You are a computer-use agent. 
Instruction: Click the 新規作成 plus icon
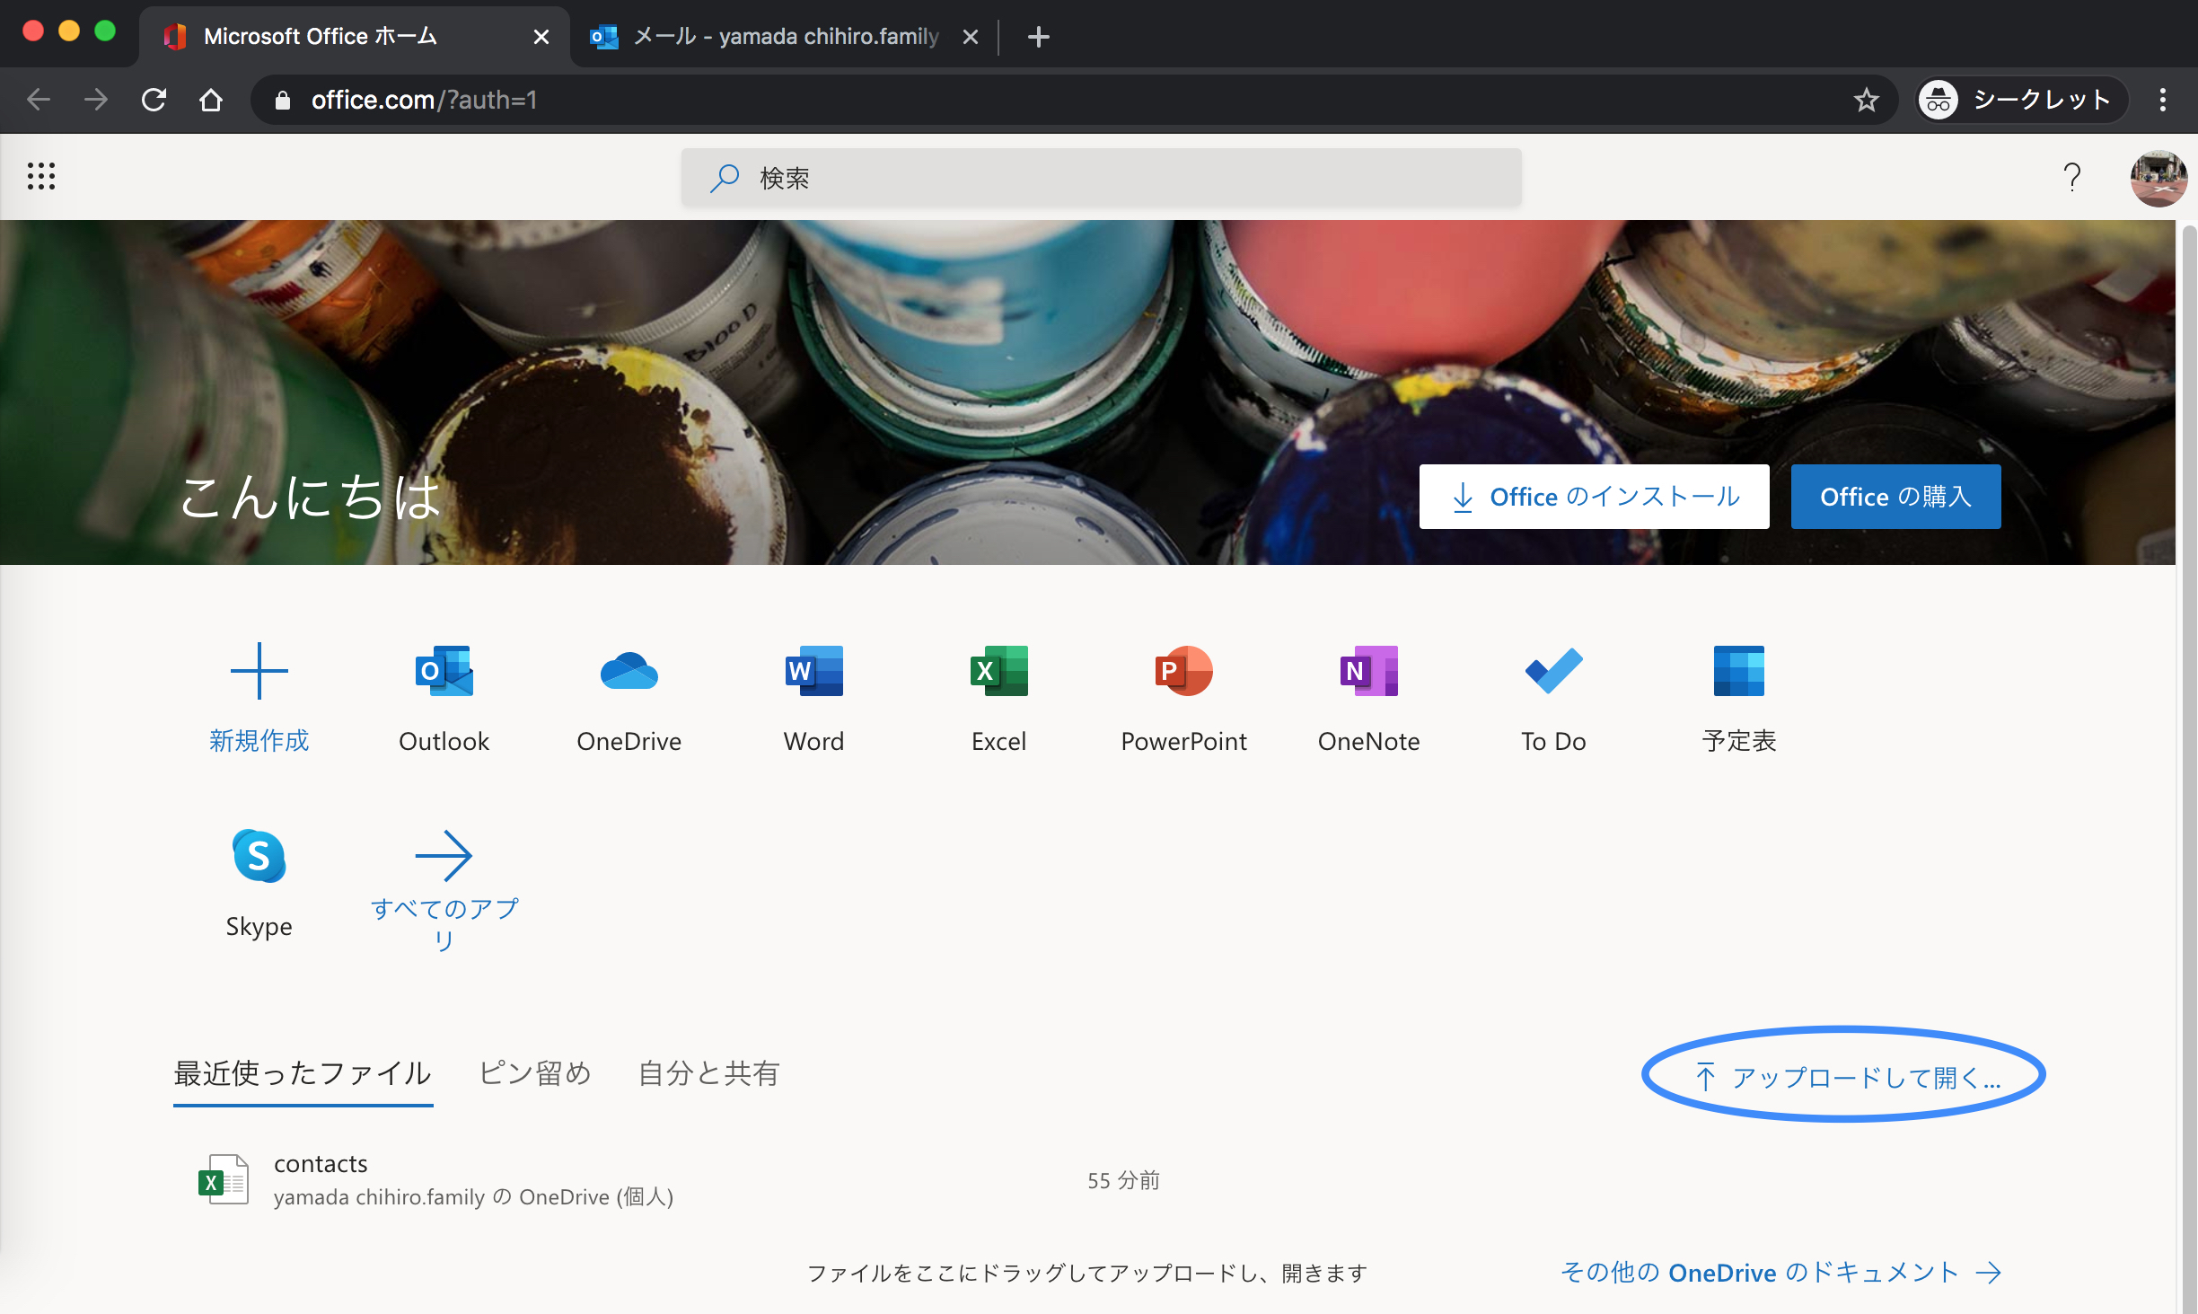tap(259, 671)
